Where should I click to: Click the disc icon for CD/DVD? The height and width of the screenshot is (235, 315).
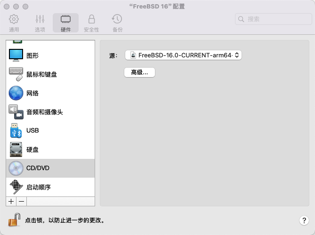[x=16, y=168]
